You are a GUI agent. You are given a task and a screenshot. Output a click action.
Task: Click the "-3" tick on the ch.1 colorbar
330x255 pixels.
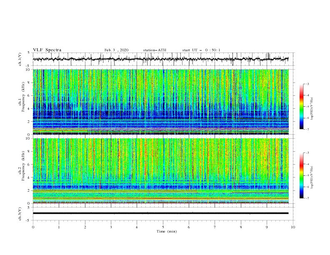(307, 84)
